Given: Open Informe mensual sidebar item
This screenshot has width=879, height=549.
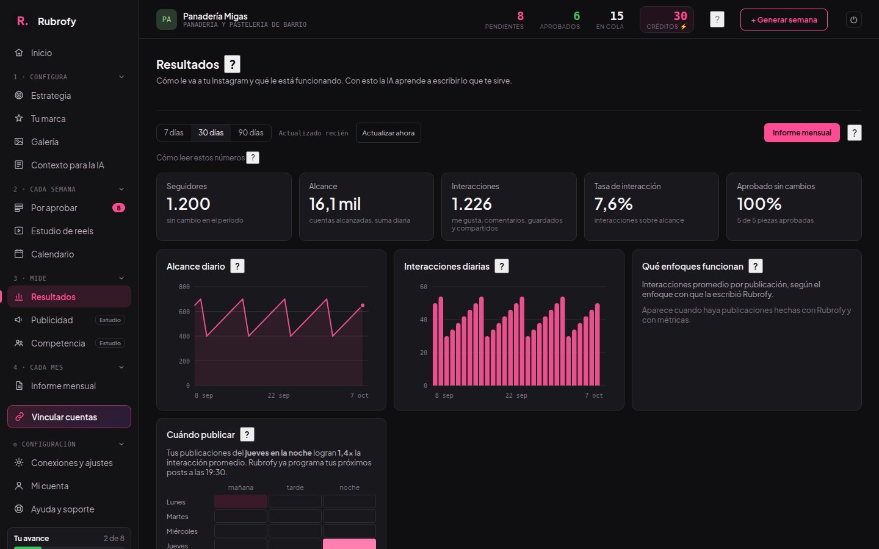Looking at the screenshot, I should click(x=69, y=386).
